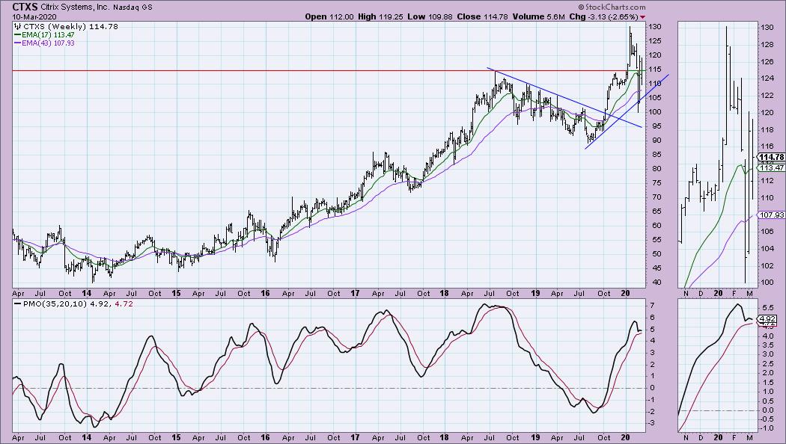The height and width of the screenshot is (444, 786).
Task: Click the CTXS (Weekly) 114.78 legend entry
Action: tap(70, 26)
